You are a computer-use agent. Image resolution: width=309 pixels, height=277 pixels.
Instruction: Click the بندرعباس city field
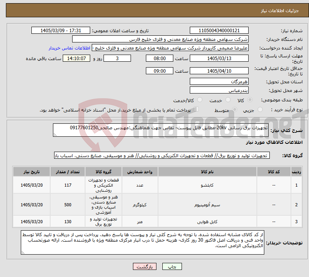[219, 90]
